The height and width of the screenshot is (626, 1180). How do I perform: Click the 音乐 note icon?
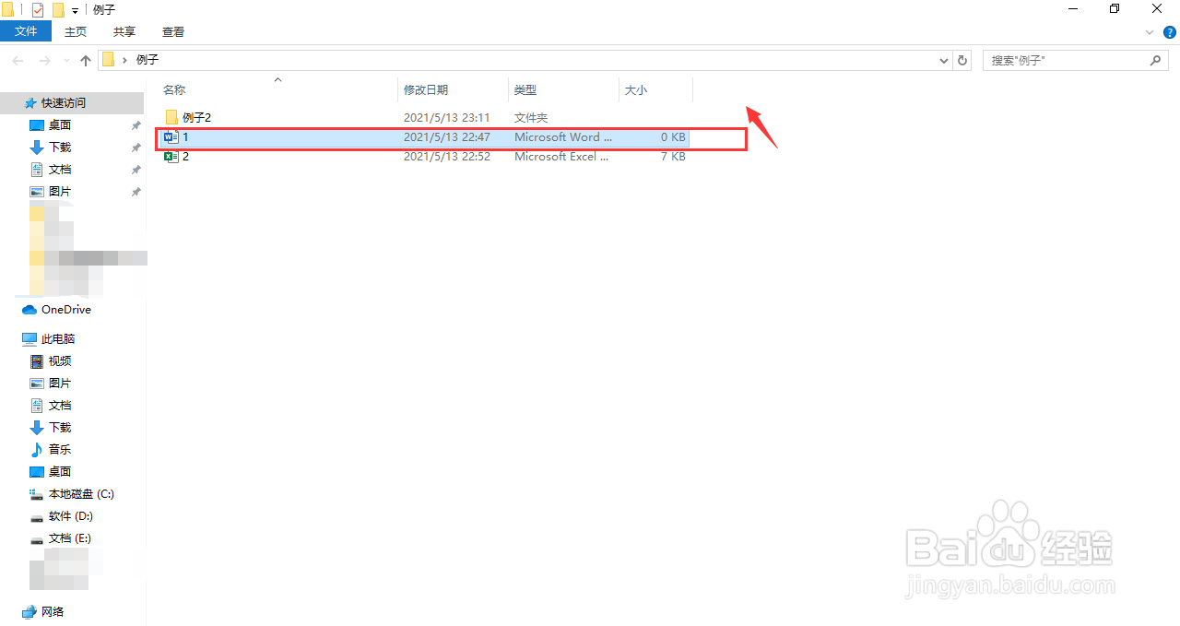pyautogui.click(x=37, y=449)
